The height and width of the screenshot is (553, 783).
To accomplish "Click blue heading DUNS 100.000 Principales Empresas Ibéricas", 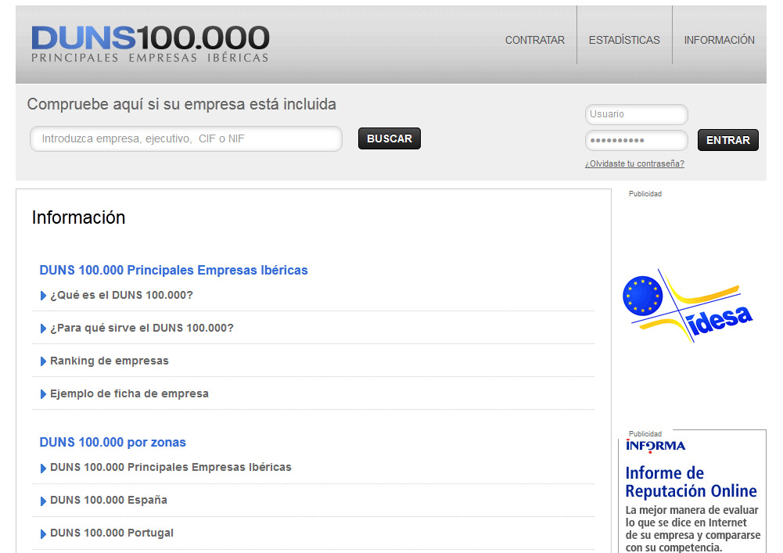I will coord(174,271).
